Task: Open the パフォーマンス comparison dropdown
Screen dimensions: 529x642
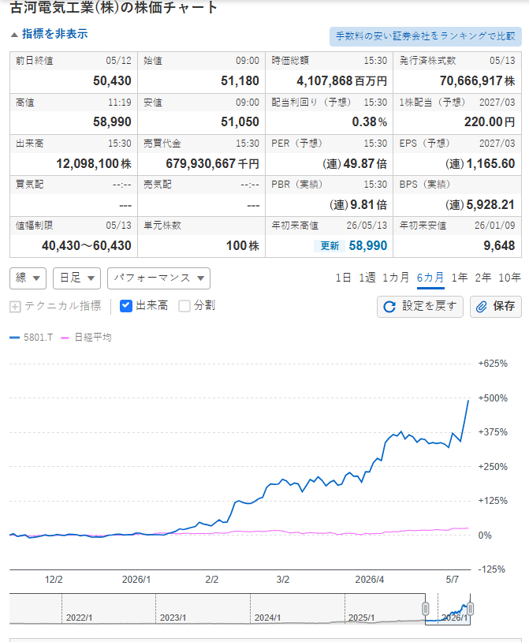Action: 158,278
